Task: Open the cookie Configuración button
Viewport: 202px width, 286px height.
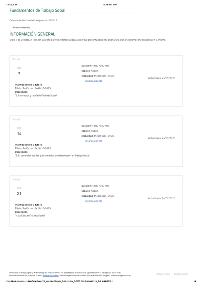Action: tap(181, 274)
